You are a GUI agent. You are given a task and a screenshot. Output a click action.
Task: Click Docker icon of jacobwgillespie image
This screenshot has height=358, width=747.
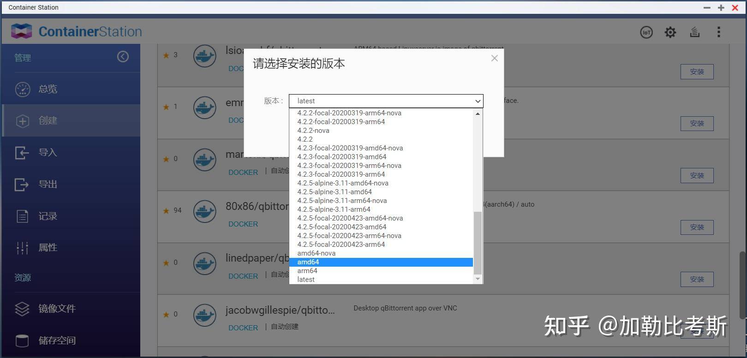205,316
